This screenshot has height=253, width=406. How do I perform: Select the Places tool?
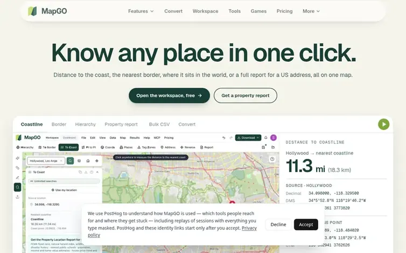pos(126,147)
